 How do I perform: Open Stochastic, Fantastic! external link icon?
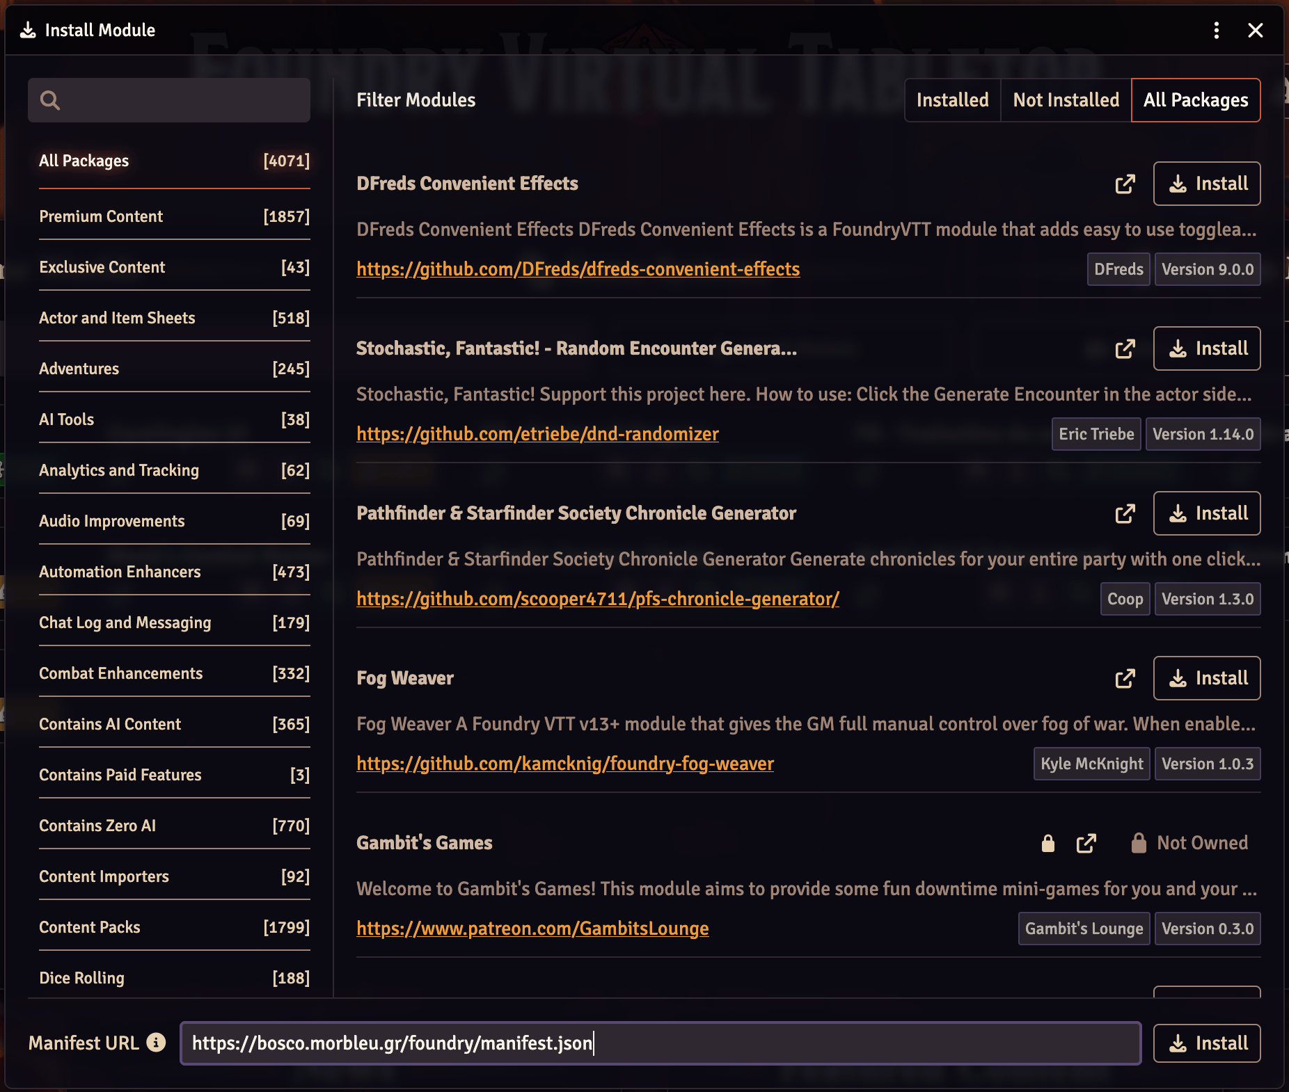tap(1125, 349)
